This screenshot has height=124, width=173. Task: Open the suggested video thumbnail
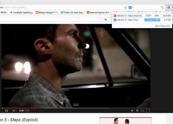coord(126,121)
